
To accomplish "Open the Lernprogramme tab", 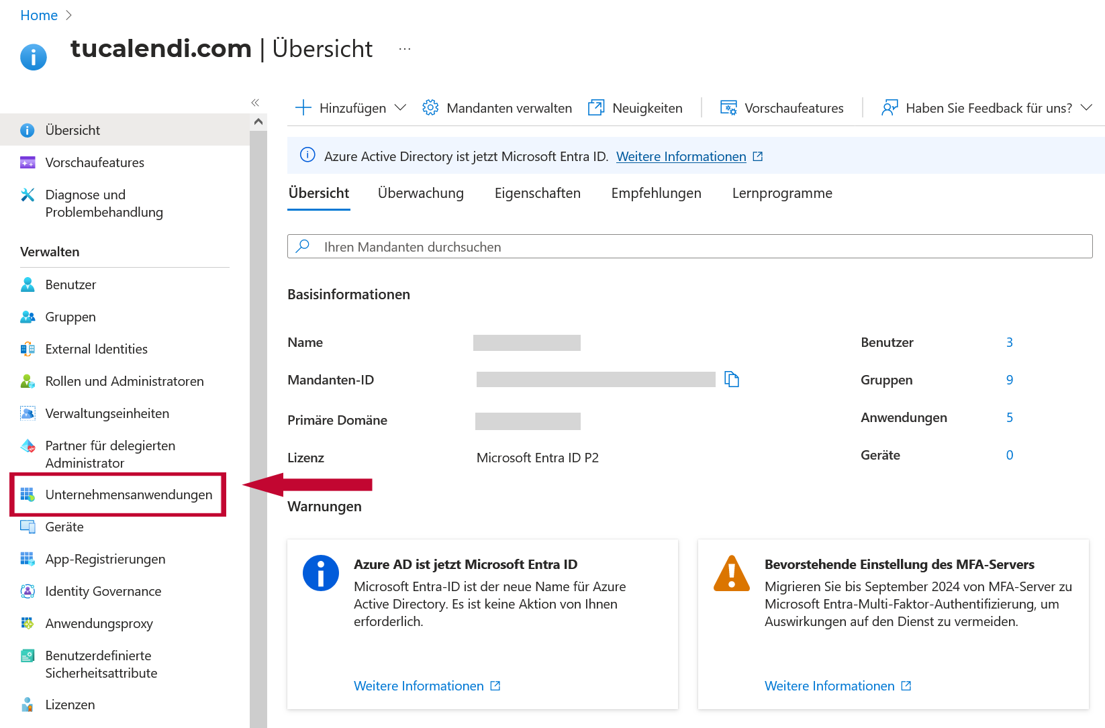I will click(782, 193).
